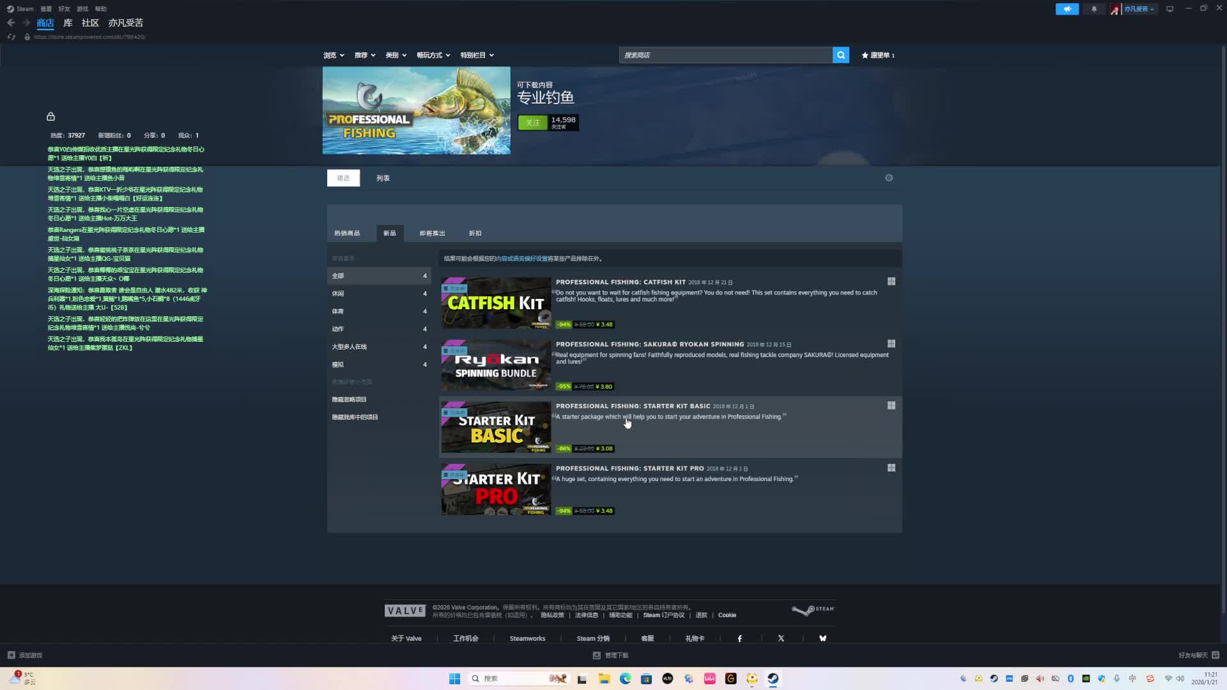Click the green 关注 follow button
Viewport: 1227px width, 690px height.
point(532,123)
